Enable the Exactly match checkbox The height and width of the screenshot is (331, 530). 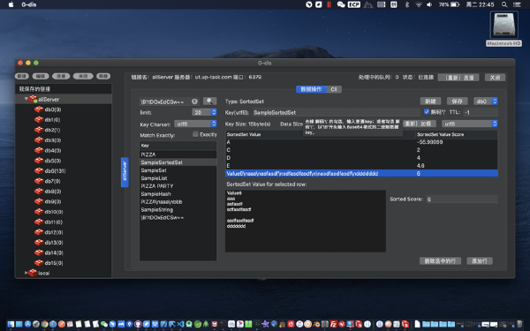195,134
